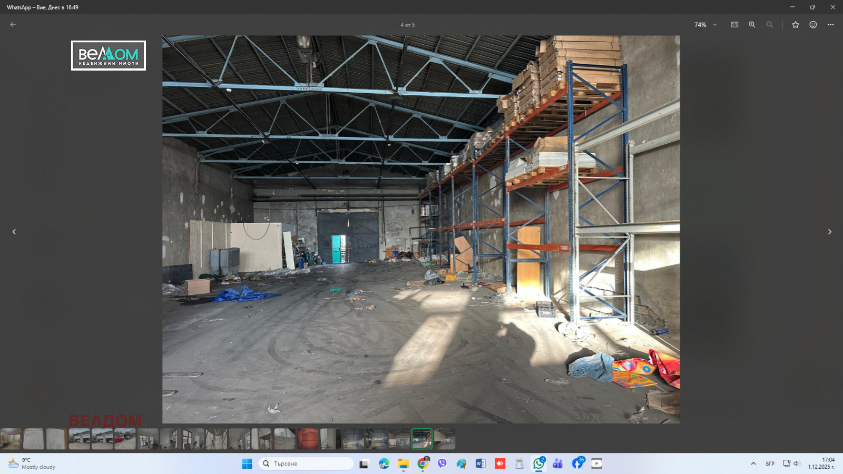The height and width of the screenshot is (474, 843).
Task: Star this image as favorite
Action: pos(796,25)
